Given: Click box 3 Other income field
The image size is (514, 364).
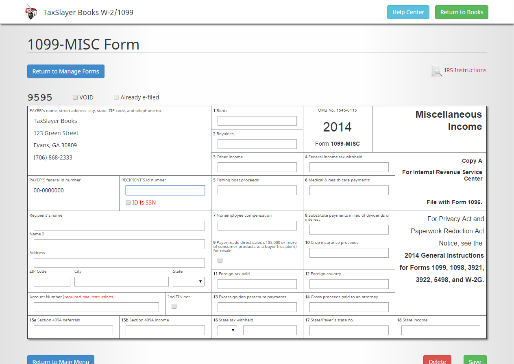Looking at the screenshot, I should point(257,167).
